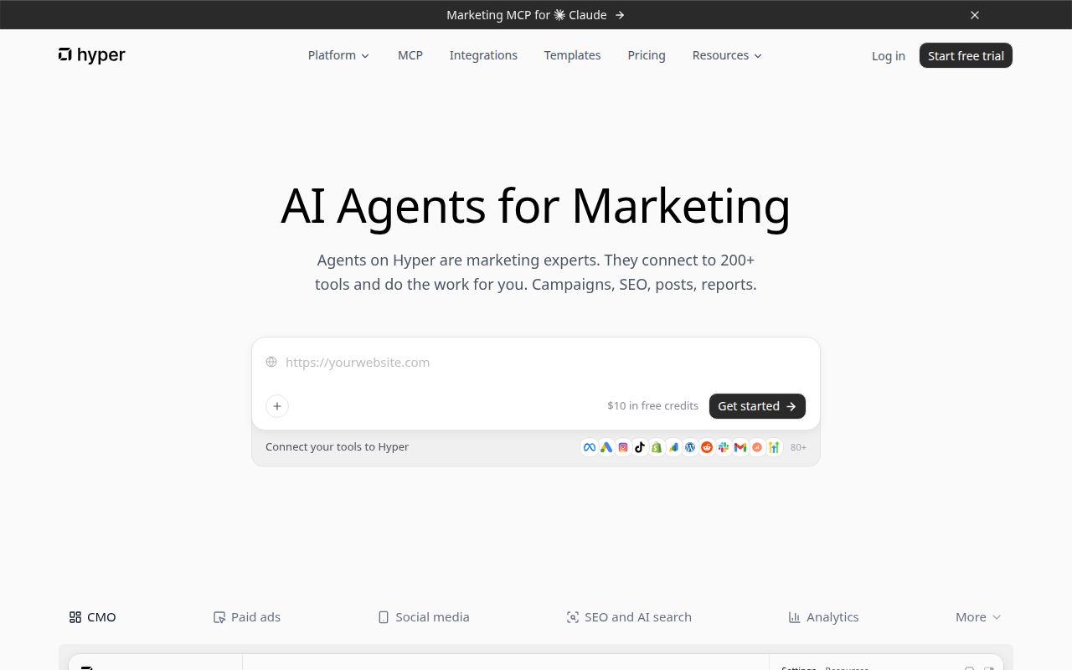Click the globe icon in URL box
This screenshot has width=1072, height=670.
271,362
